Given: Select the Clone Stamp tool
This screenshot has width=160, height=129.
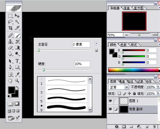Looking at the screenshot, I should pos(10,41).
